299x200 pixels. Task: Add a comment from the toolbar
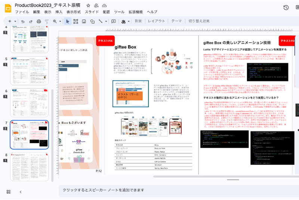(114, 21)
